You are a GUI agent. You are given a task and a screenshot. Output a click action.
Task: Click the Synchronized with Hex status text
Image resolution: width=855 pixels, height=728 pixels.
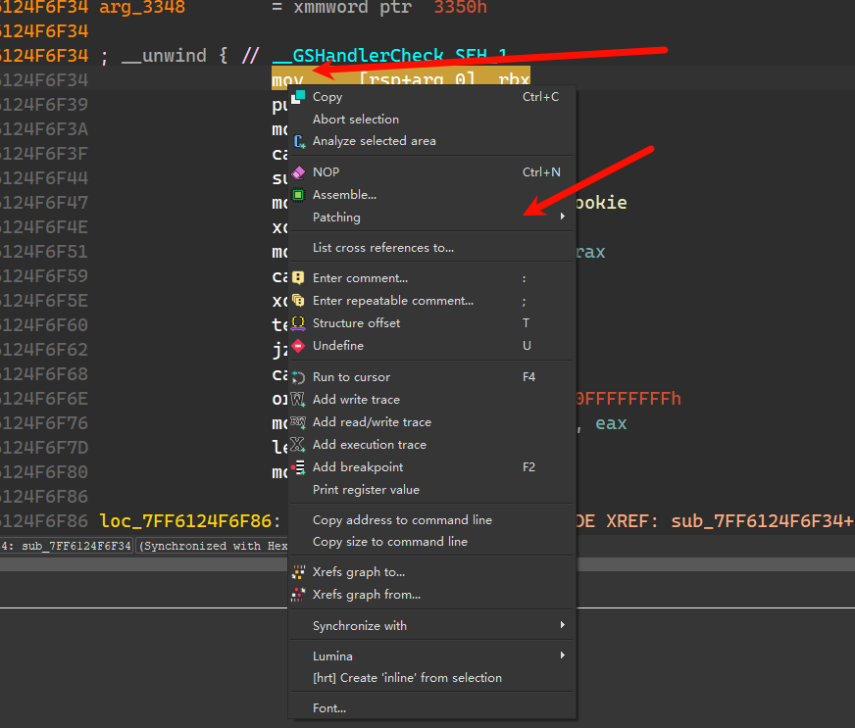213,546
